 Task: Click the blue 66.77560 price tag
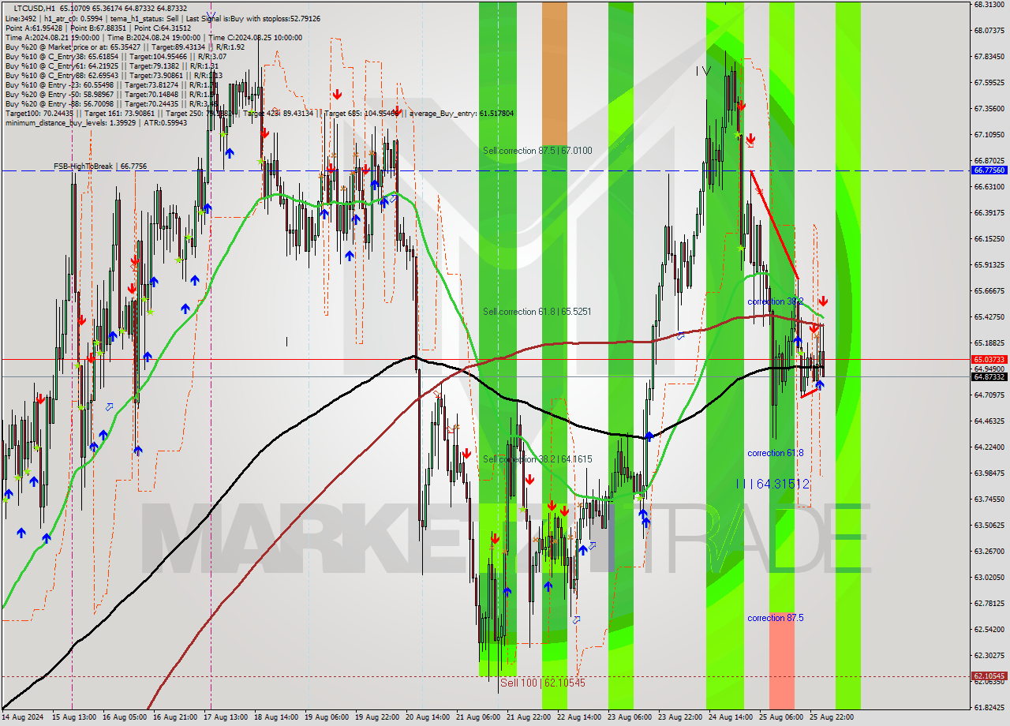989,170
